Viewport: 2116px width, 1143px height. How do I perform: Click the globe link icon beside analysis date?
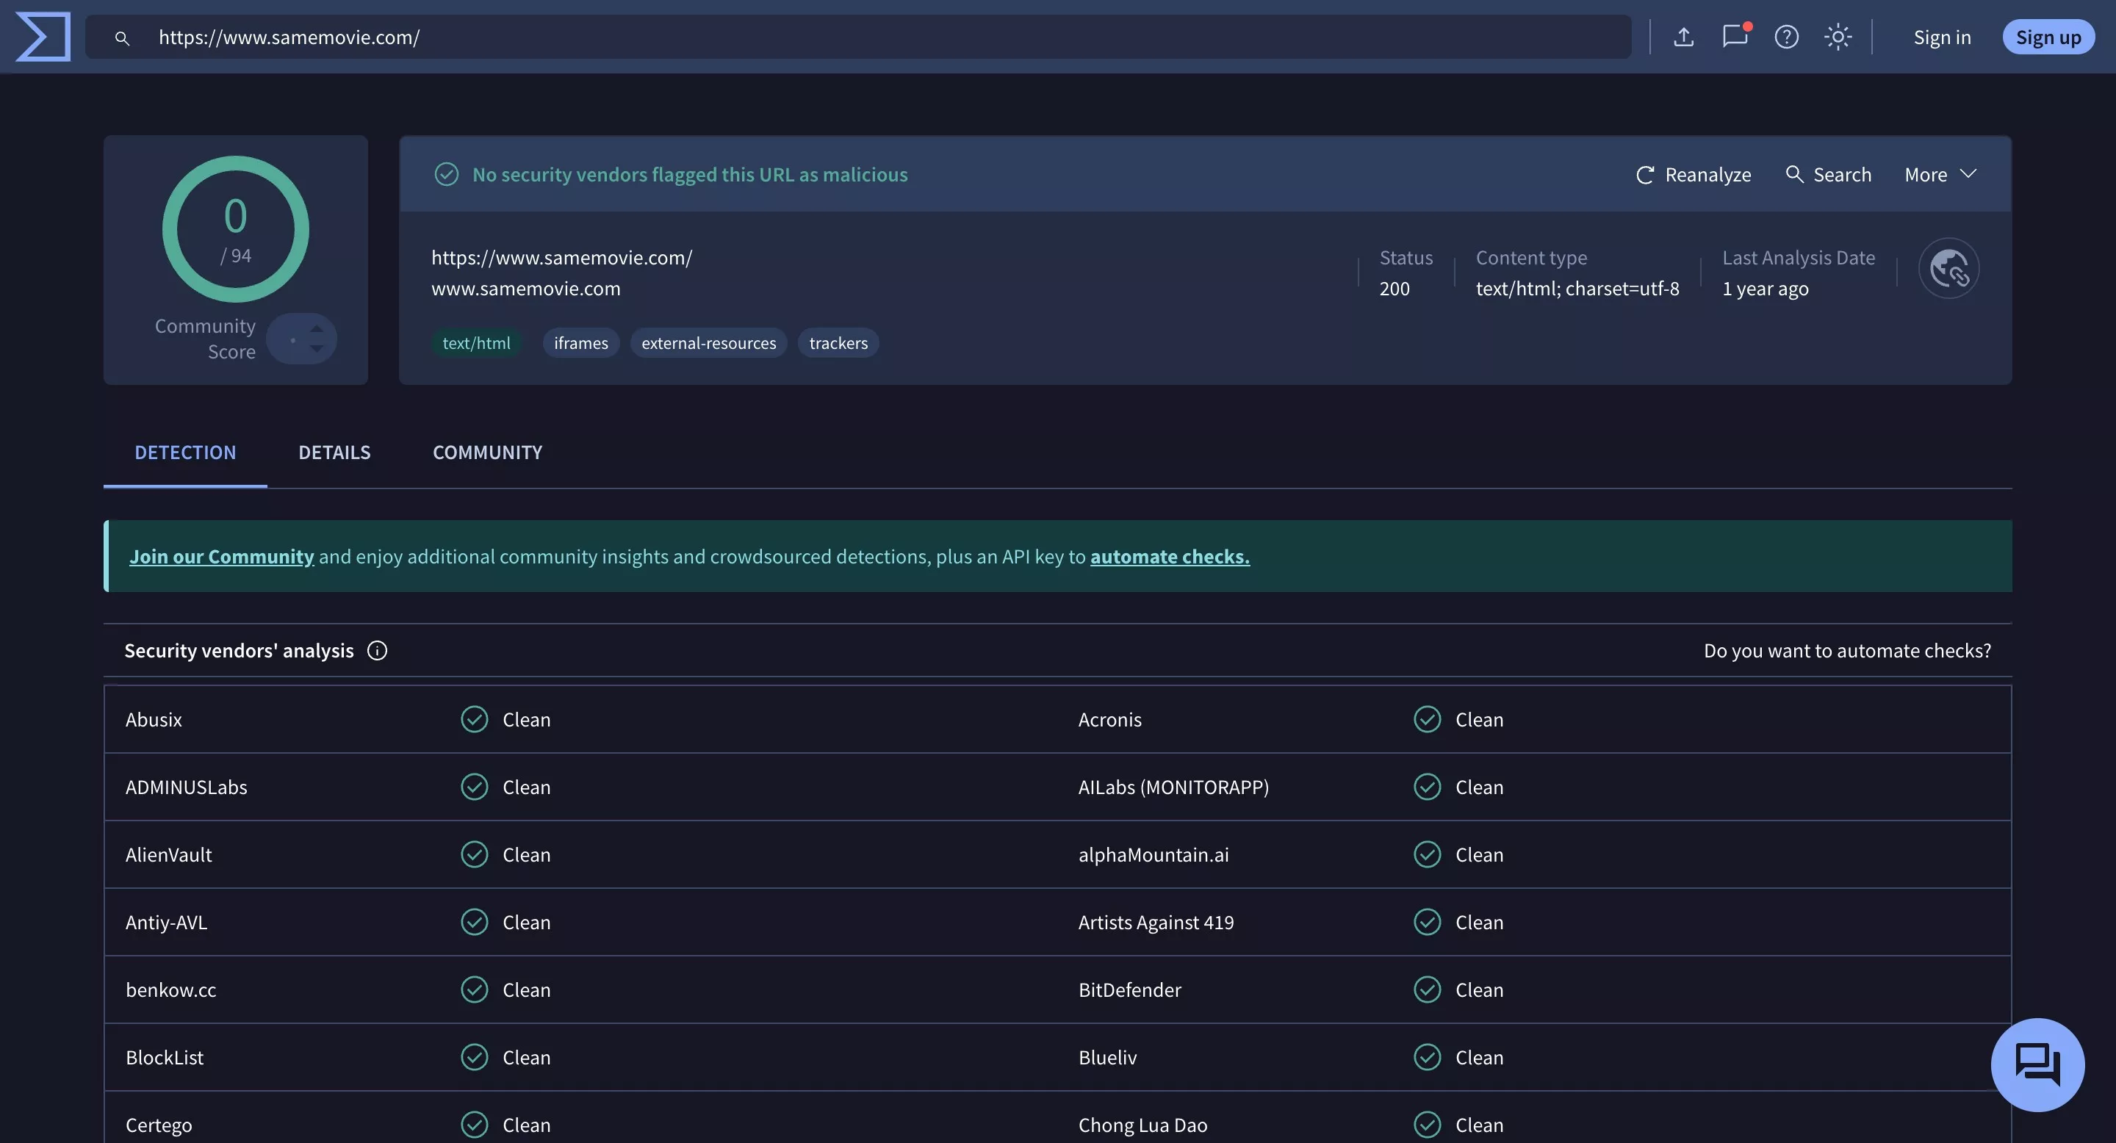1948,269
